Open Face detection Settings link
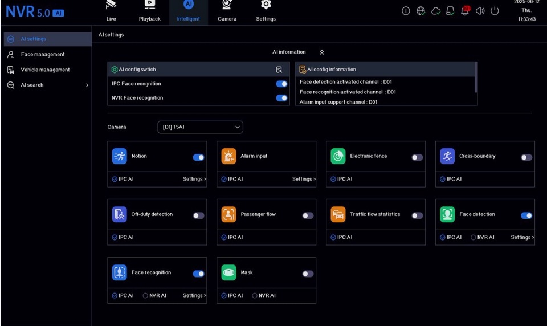 pyautogui.click(x=522, y=237)
